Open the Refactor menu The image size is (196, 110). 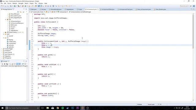click(15, 3)
